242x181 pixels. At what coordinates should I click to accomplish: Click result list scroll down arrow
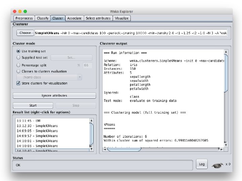[x=91, y=149]
